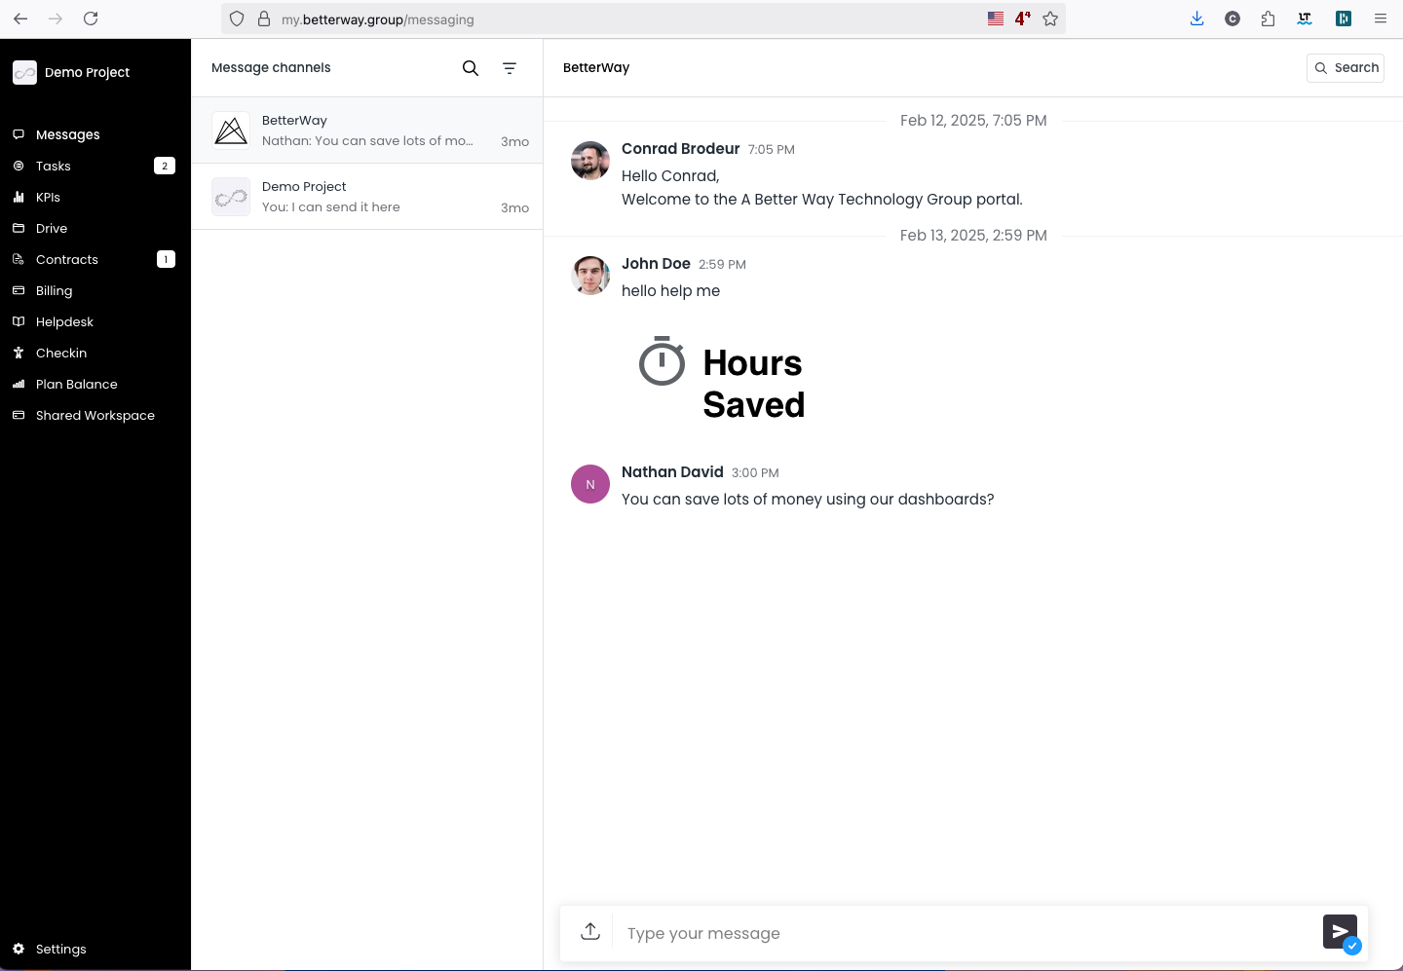The width and height of the screenshot is (1403, 971).
Task: Open Plan Balance from the sidebar
Action: 19,384
